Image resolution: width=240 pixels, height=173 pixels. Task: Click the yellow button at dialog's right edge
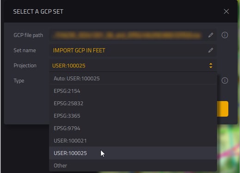click(222, 109)
